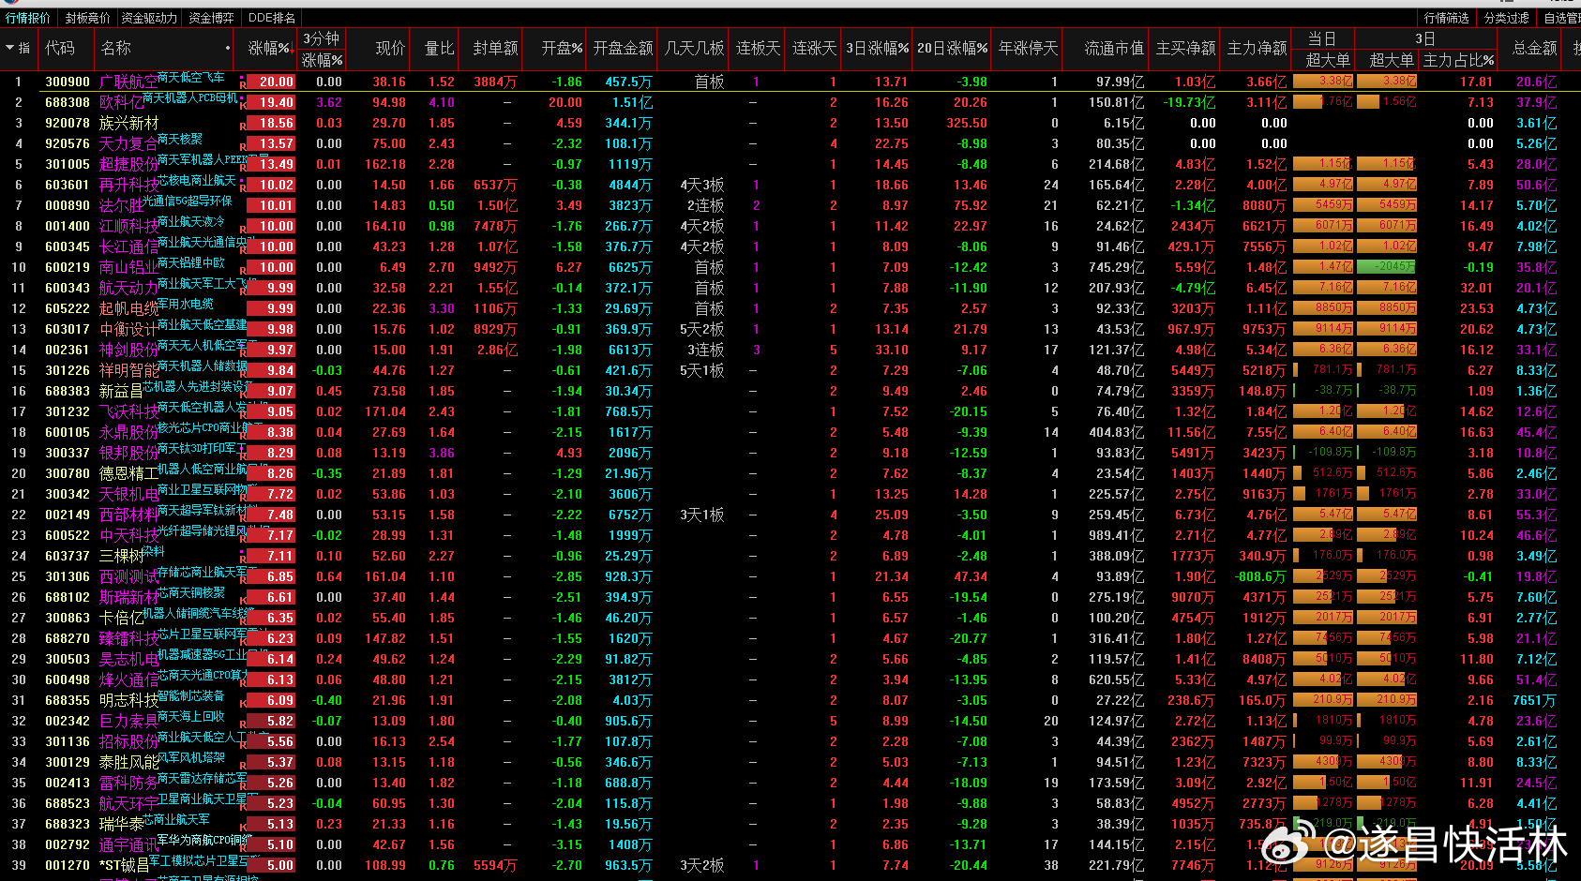Select stock 法尔胜 in row 7
This screenshot has width=1581, height=881.
tap(121, 206)
